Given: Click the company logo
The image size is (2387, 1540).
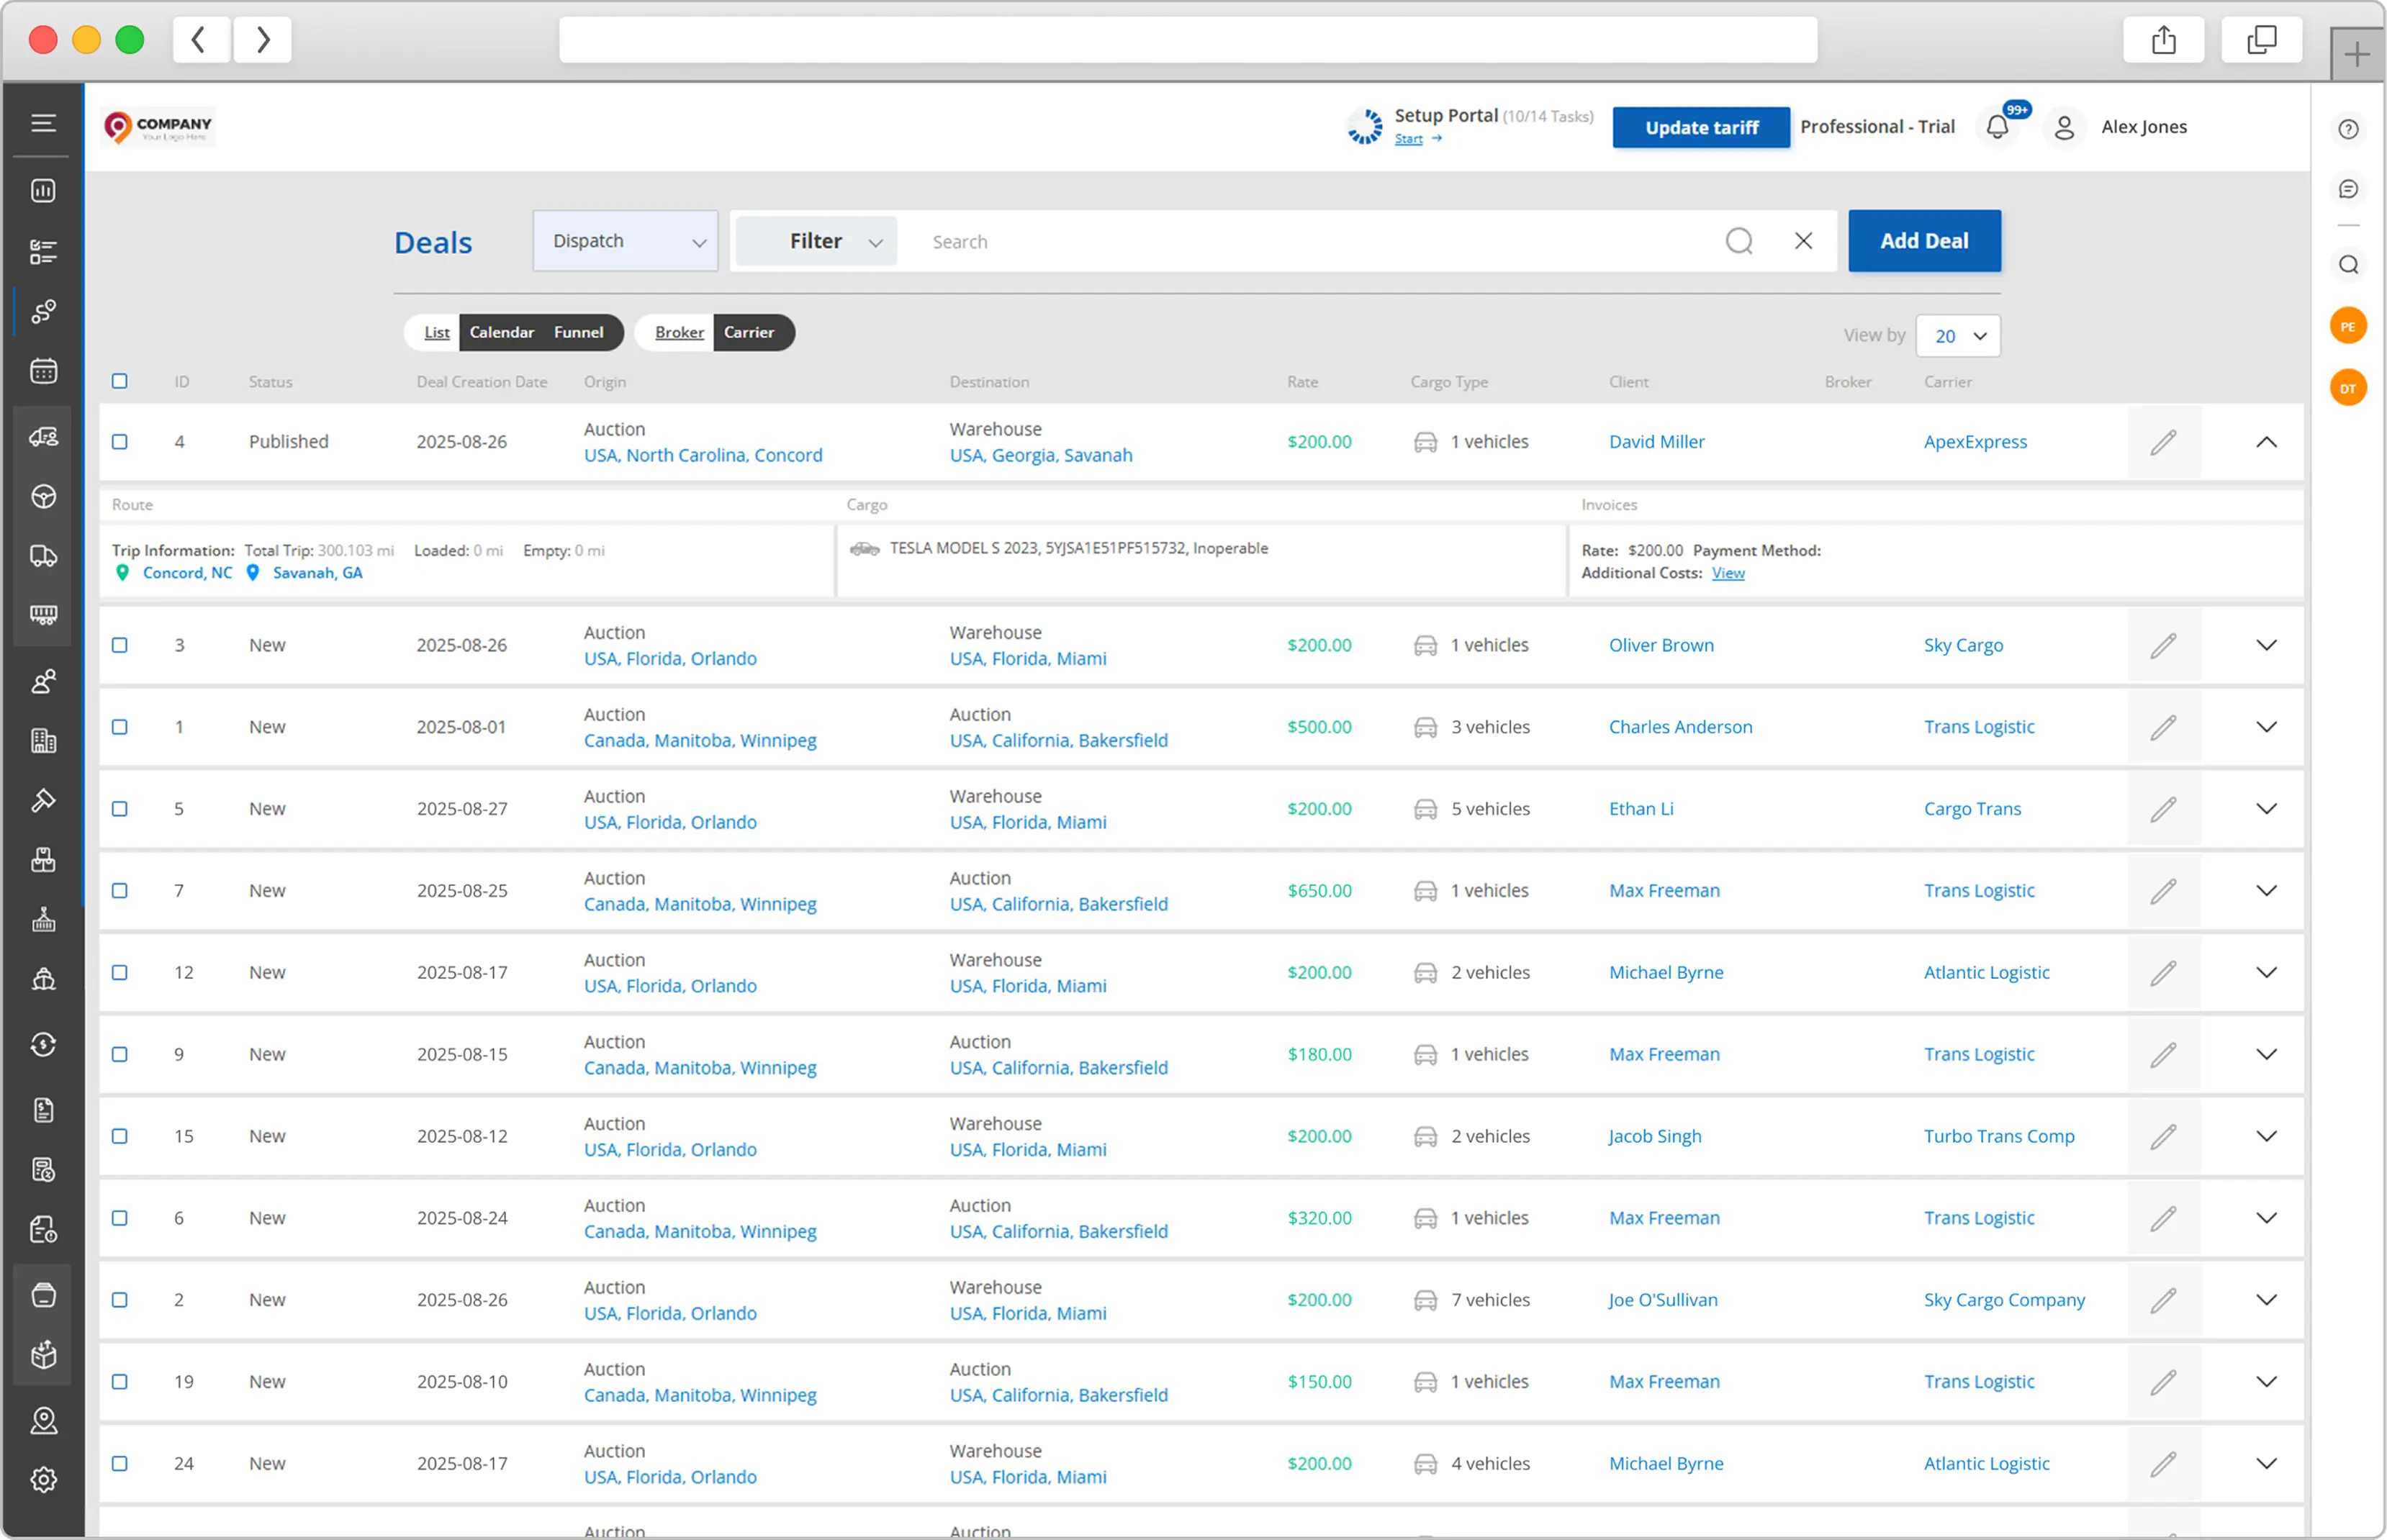Looking at the screenshot, I should pos(158,128).
